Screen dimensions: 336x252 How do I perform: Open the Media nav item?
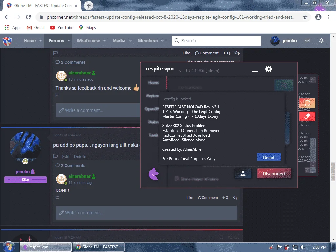[119, 41]
